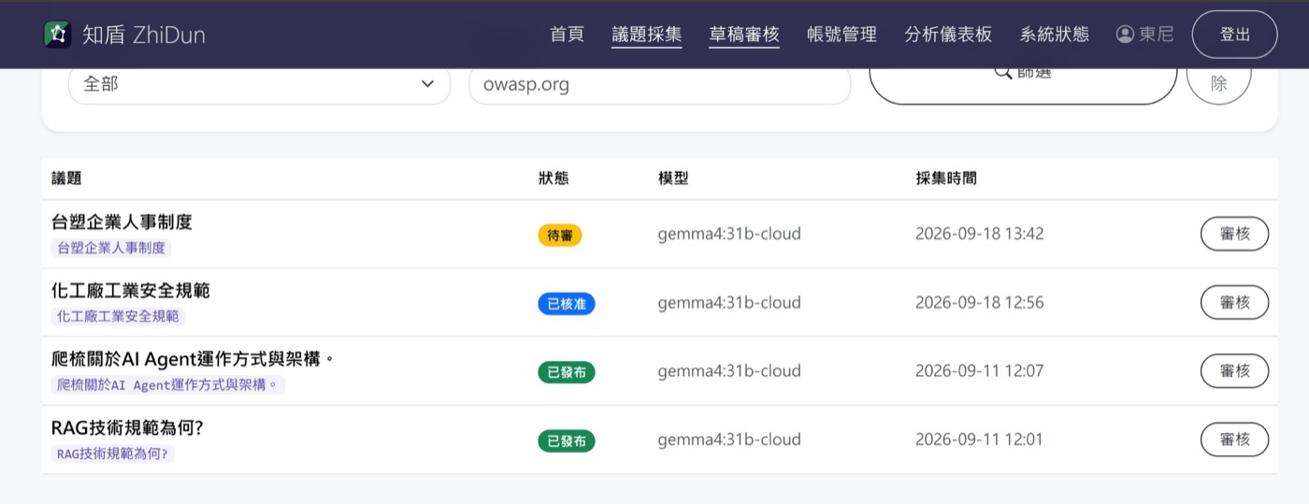
Task: Click gemma4:31b-cloud in the RAG技術規範 row
Action: [x=729, y=439]
